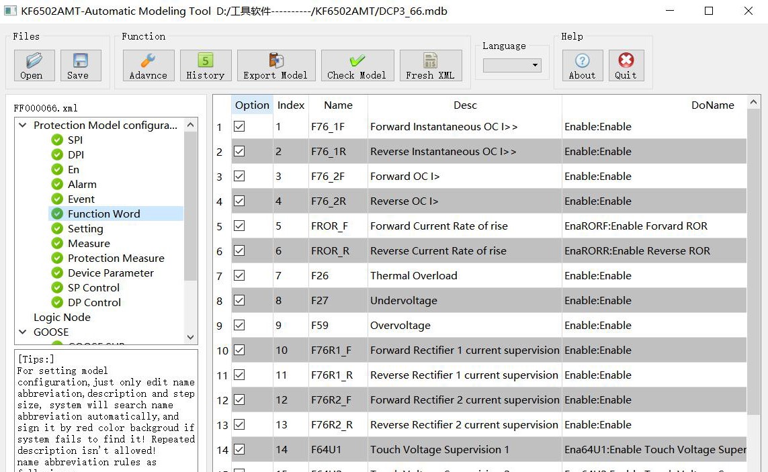Click the application icon in the title bar

10,11
